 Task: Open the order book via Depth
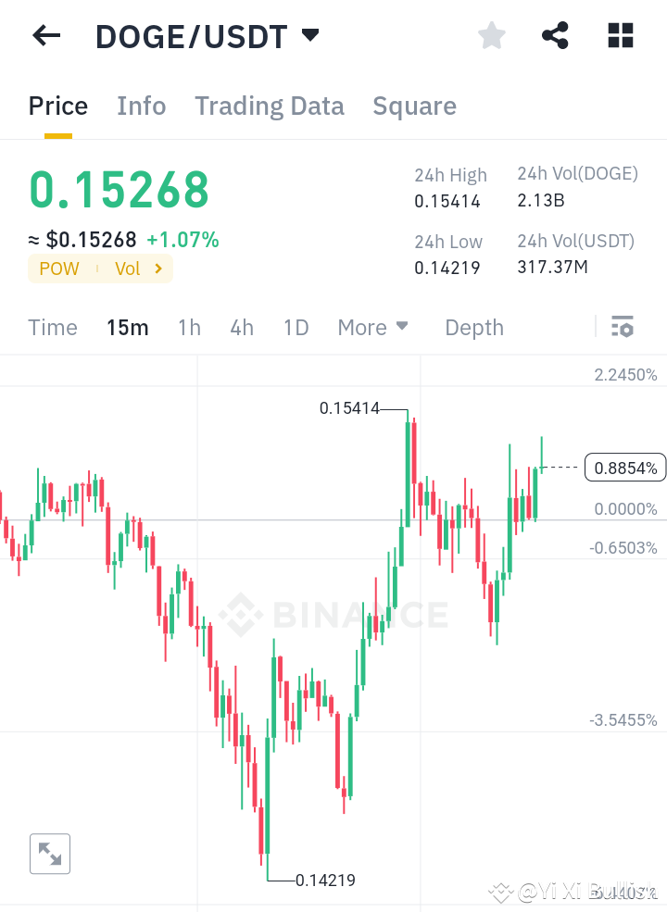pos(473,327)
